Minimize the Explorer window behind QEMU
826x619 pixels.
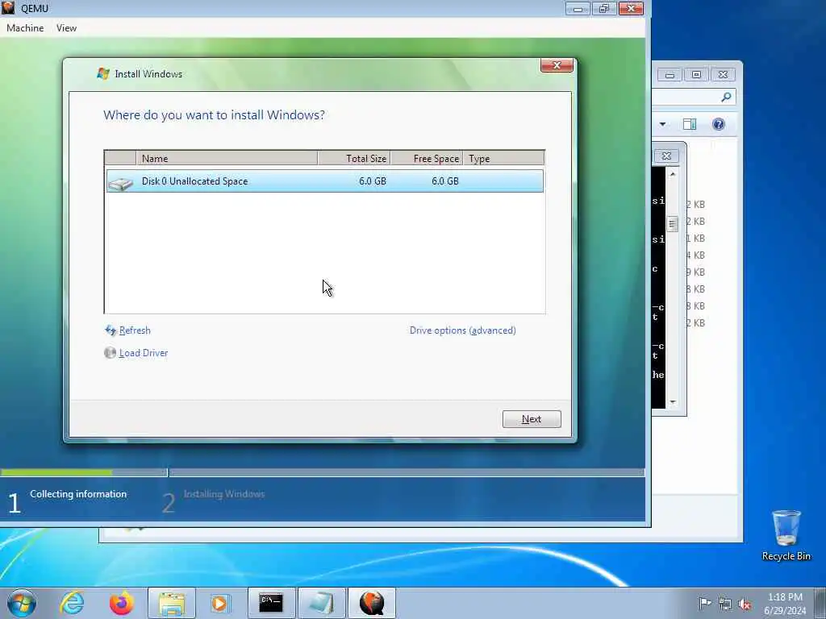[670, 75]
